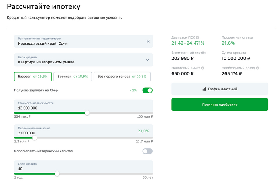This screenshot has height=185, width=279.
Task: Select the Базовая program tab
Action: (x=33, y=76)
